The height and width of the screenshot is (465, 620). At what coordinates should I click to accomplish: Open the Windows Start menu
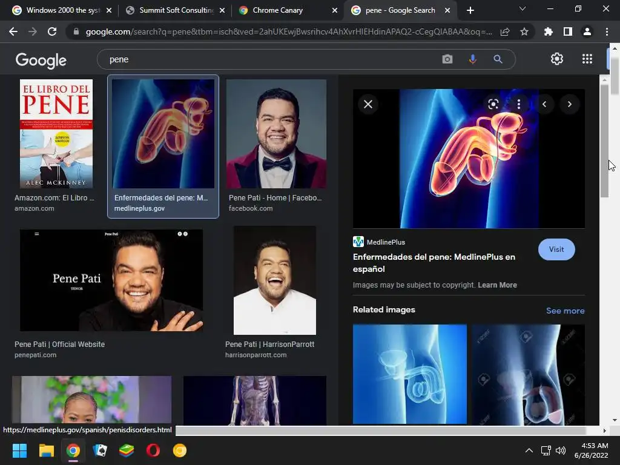[x=19, y=450]
